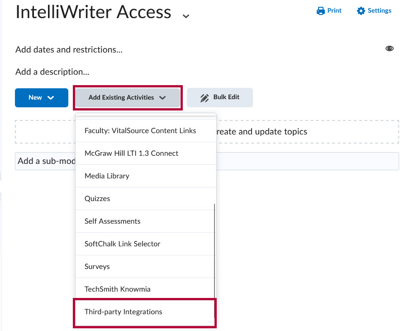The height and width of the screenshot is (331, 400).
Task: Choose Self Assessments menu entry
Action: [112, 221]
